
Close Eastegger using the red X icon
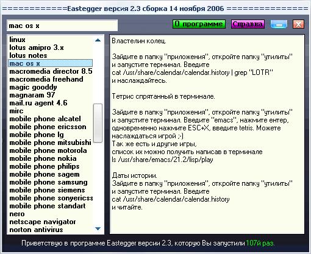(298, 24)
